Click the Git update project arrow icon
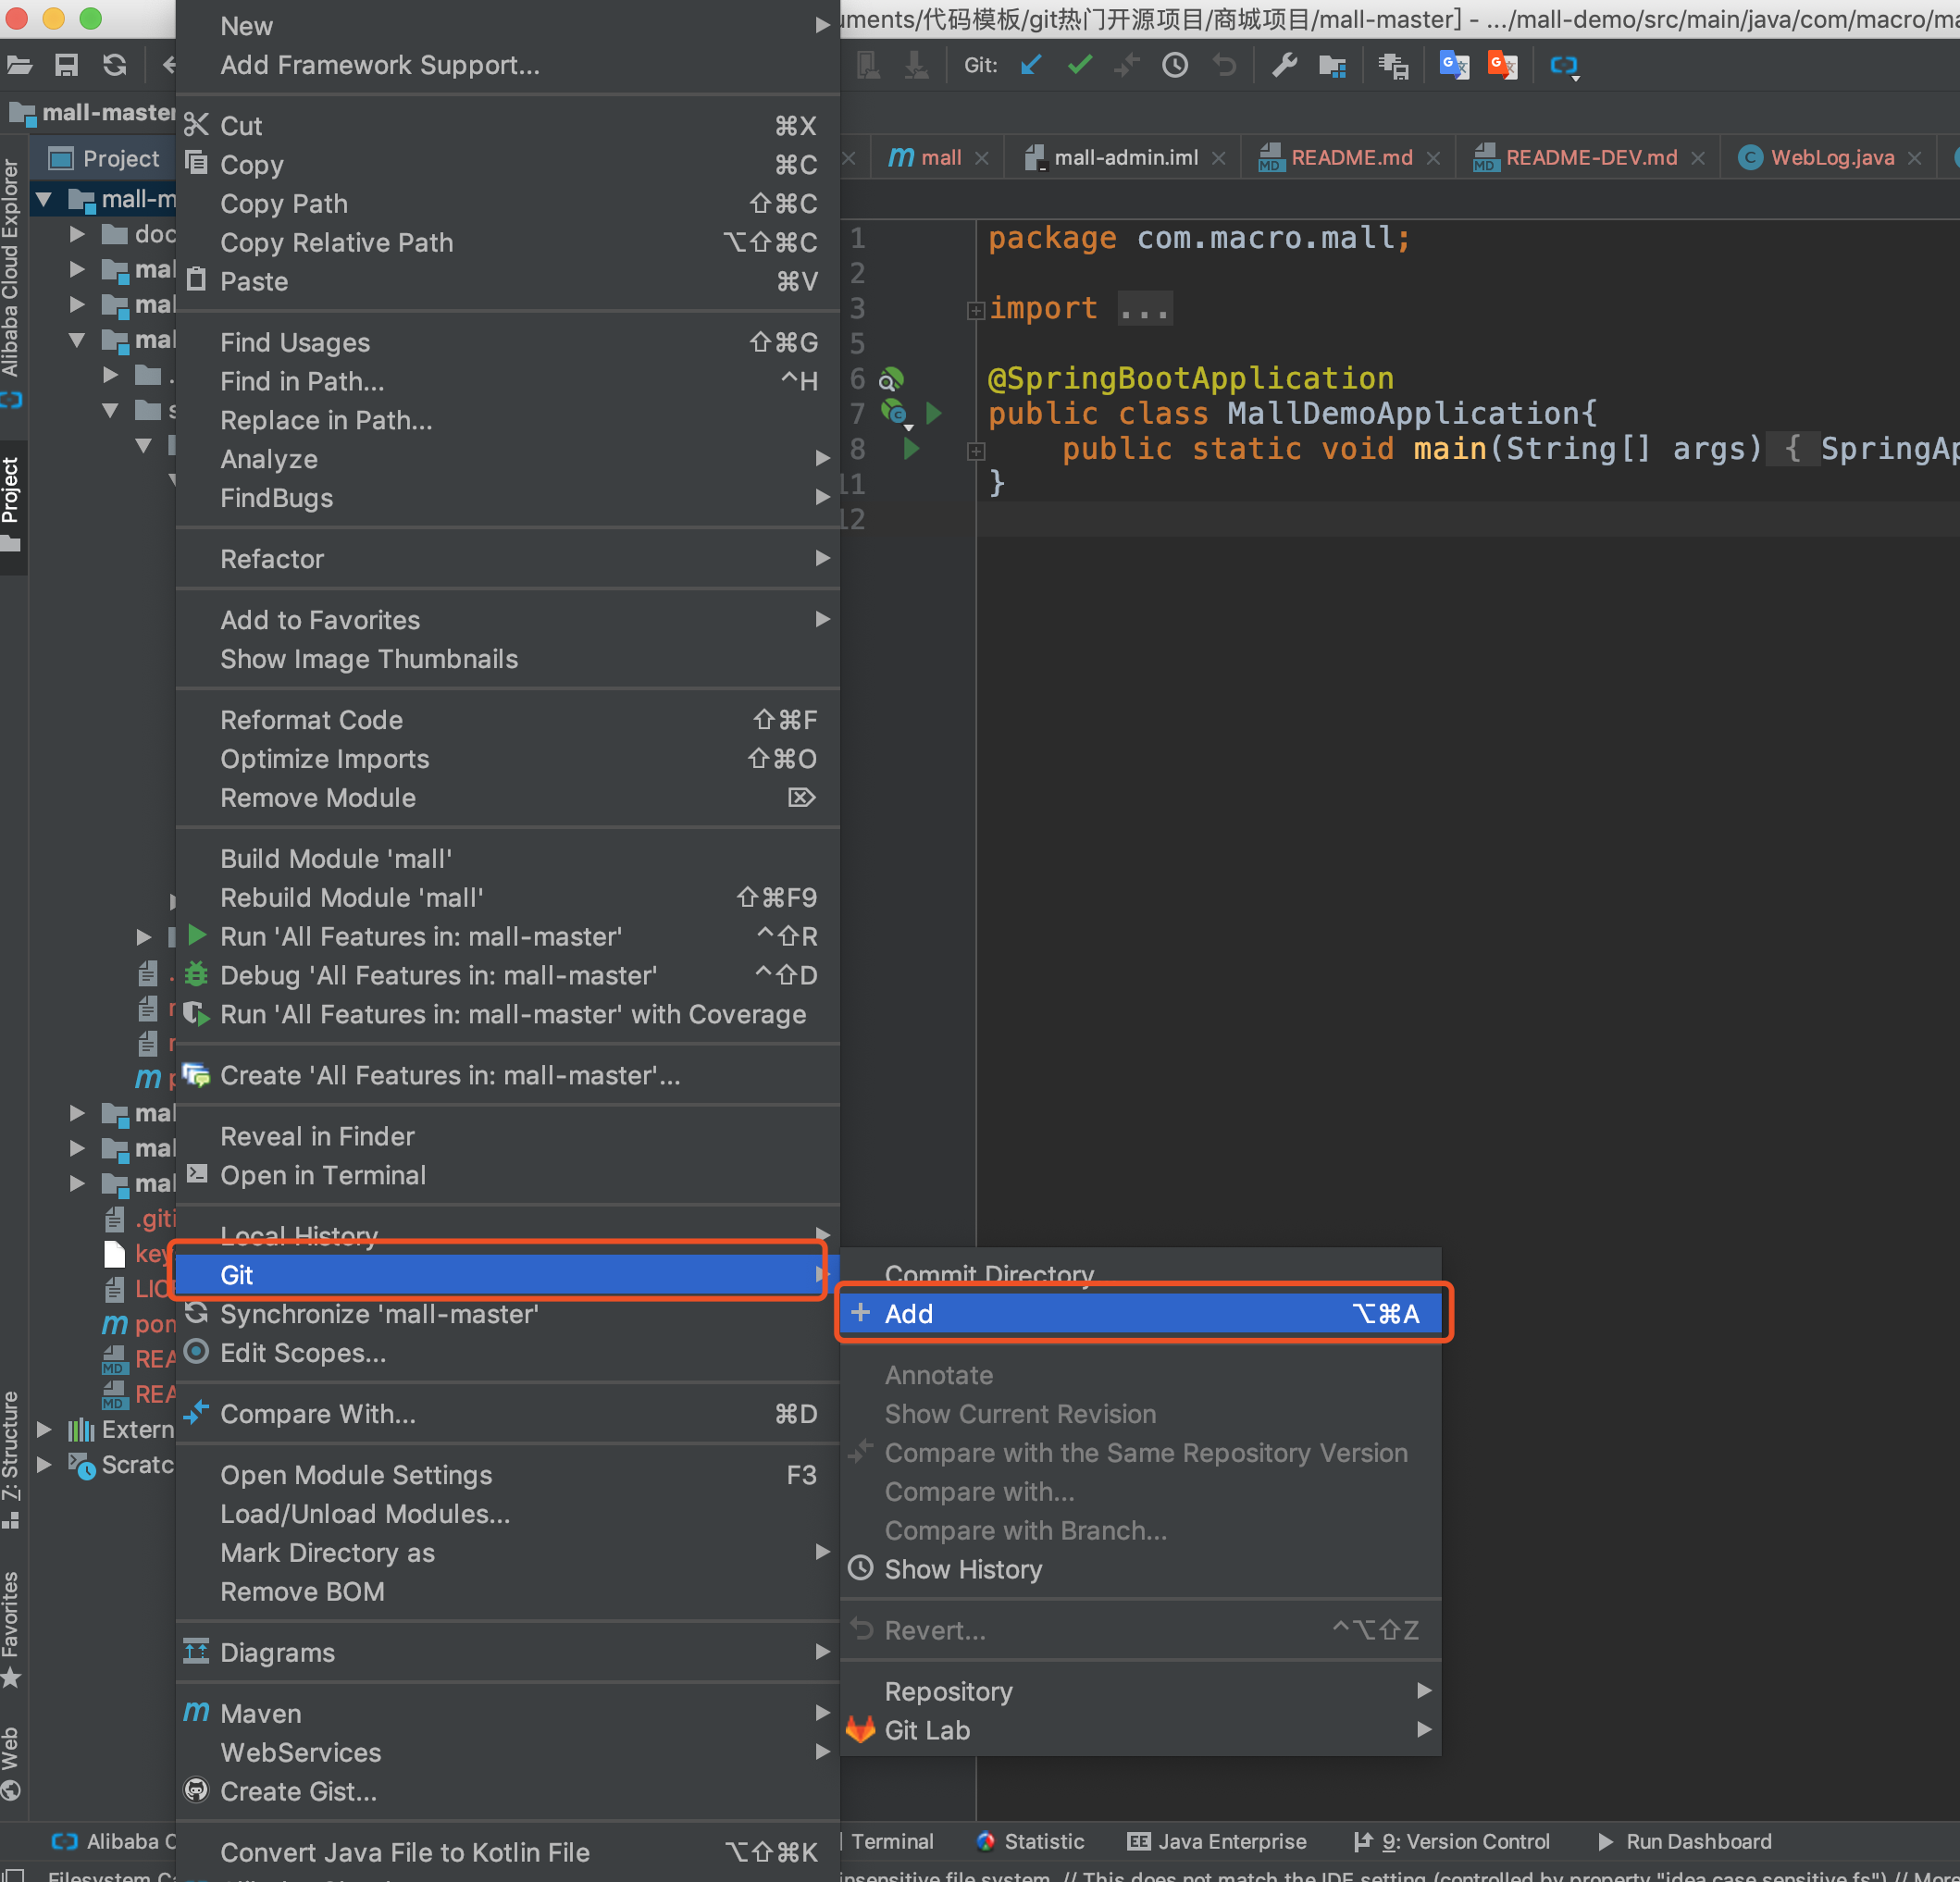 (x=1031, y=65)
